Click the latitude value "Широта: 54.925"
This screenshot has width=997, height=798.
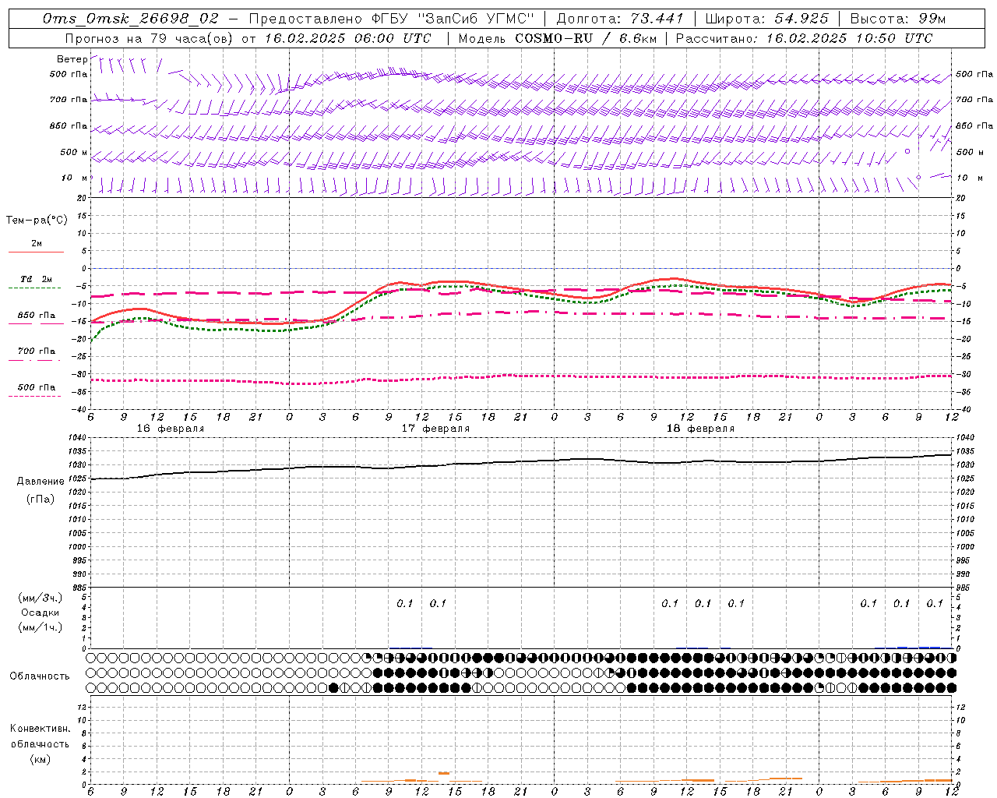[766, 19]
